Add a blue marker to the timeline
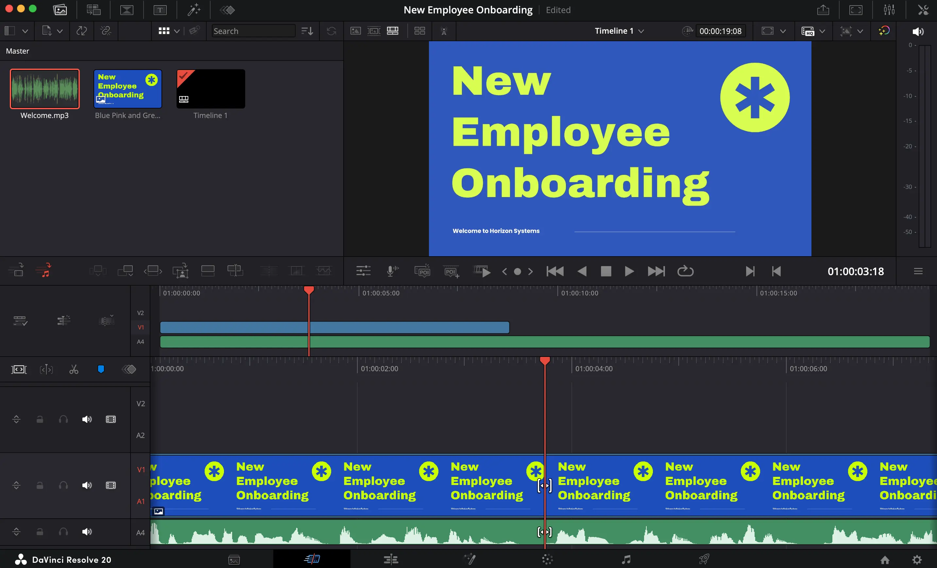This screenshot has width=937, height=568. 101,369
